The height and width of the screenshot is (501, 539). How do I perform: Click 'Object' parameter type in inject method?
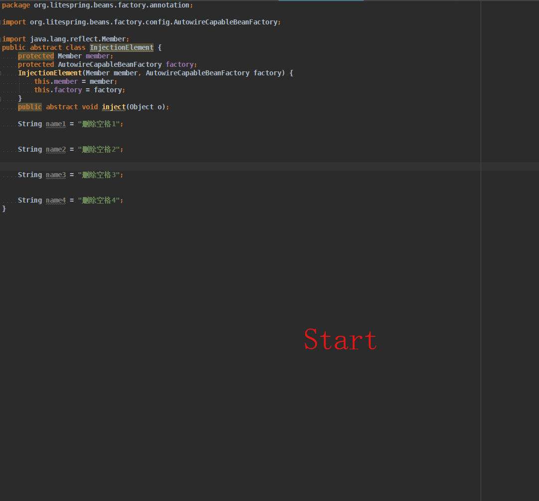click(x=142, y=107)
